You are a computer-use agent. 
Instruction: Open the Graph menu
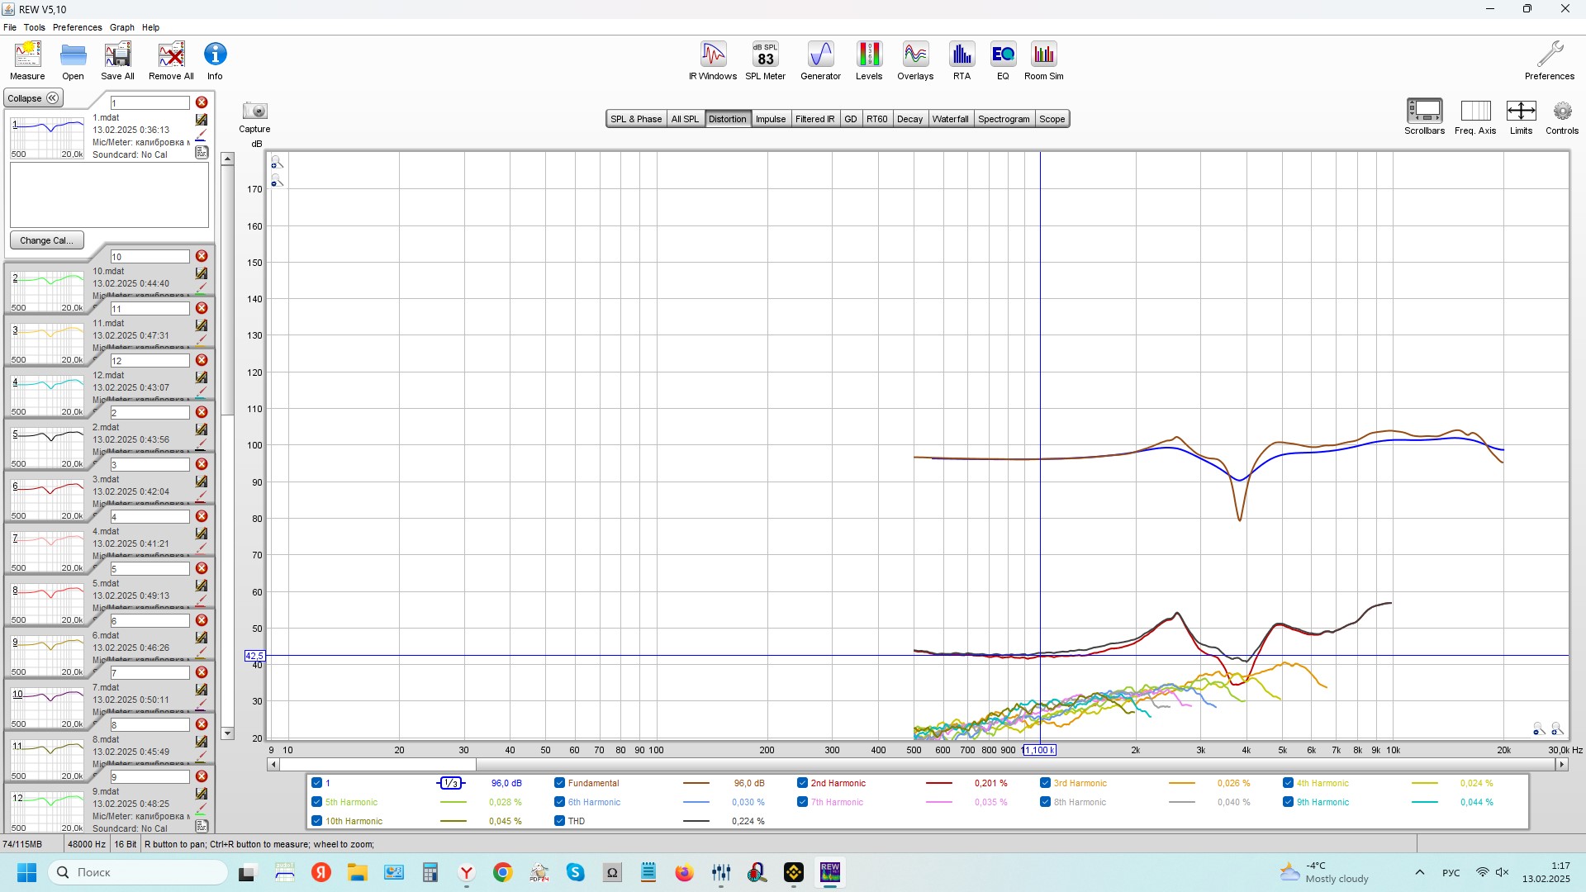coord(121,27)
